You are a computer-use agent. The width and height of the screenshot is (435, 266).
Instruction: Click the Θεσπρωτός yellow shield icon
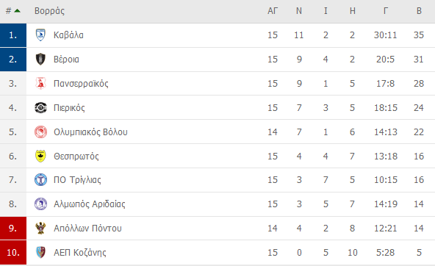[40, 157]
